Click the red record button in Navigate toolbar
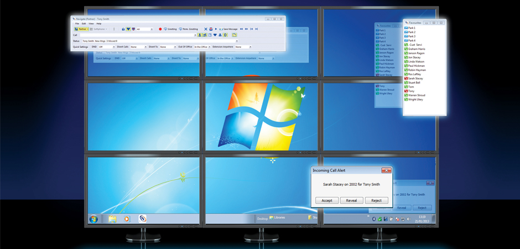 click(160, 29)
